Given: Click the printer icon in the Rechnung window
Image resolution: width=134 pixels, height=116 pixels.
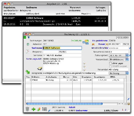Looking at the screenshot, I should tap(40, 68).
